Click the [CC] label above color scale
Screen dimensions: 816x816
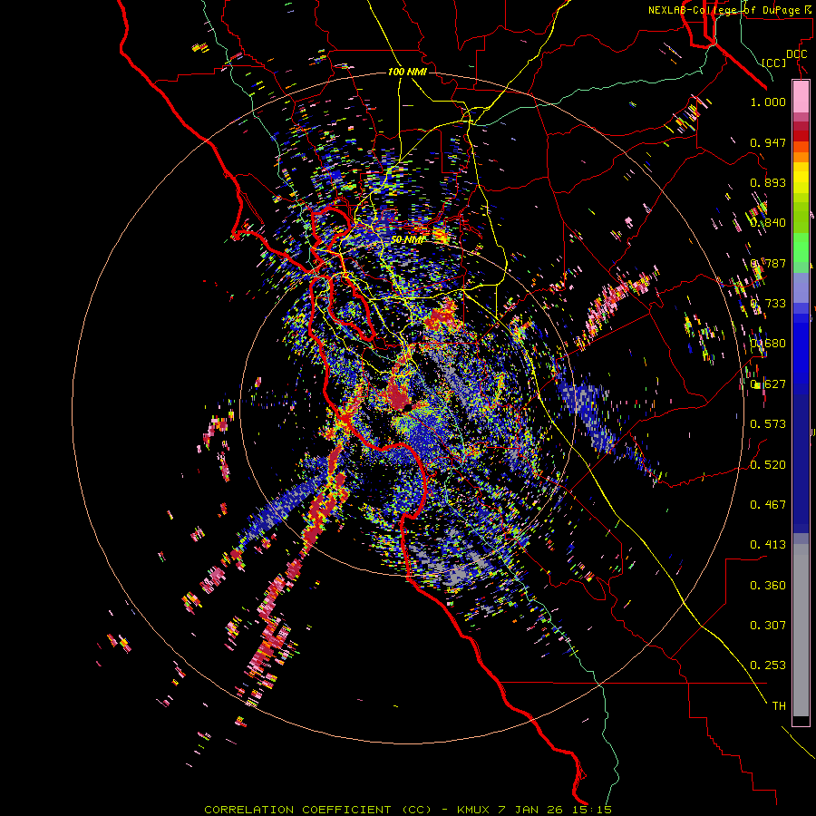774,63
